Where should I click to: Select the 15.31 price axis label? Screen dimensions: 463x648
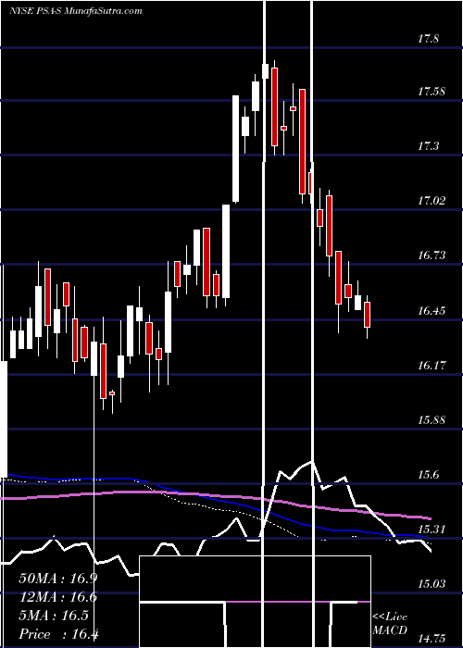(432, 530)
